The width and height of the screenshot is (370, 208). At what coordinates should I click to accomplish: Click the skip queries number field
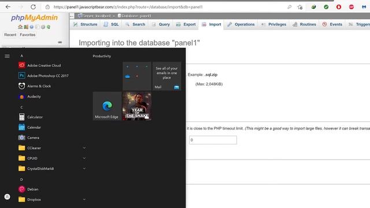point(213,140)
